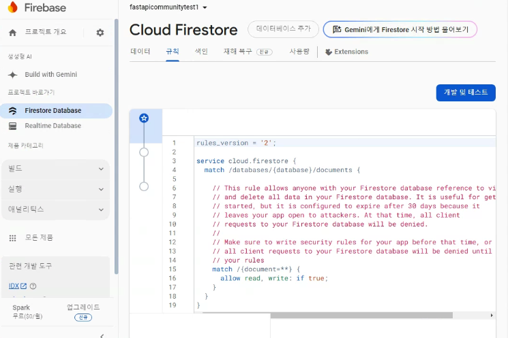
Task: Open the Extensions tab
Action: tap(346, 52)
